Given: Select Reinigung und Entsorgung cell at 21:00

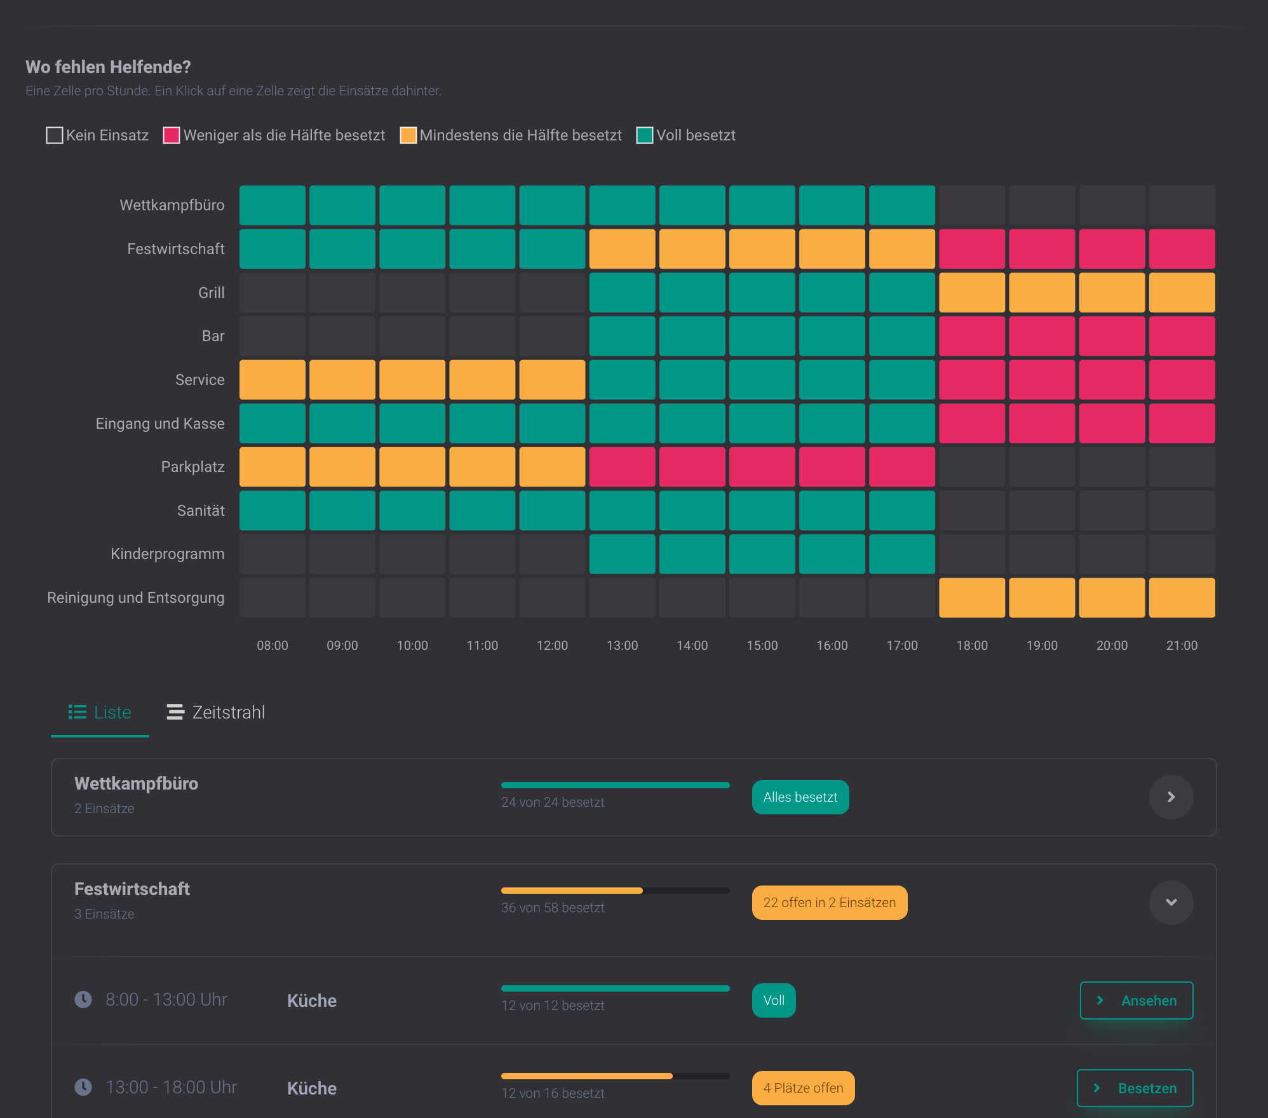Looking at the screenshot, I should [x=1182, y=598].
